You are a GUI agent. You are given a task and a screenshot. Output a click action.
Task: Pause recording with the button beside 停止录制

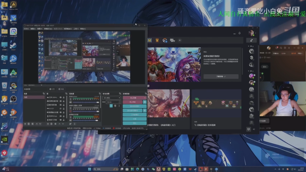(x=145, y=102)
